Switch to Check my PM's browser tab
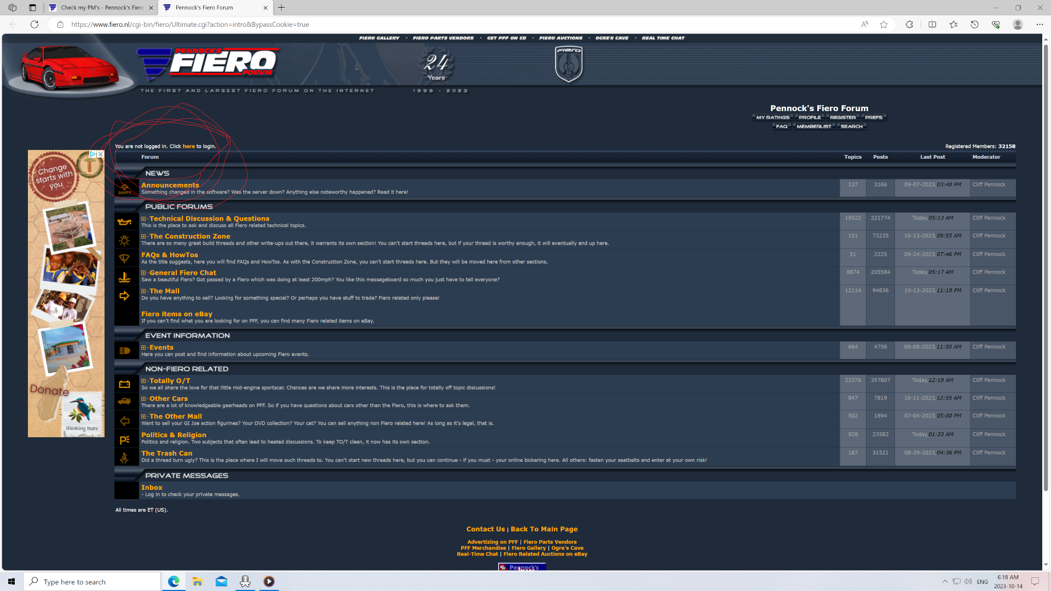 pos(102,8)
